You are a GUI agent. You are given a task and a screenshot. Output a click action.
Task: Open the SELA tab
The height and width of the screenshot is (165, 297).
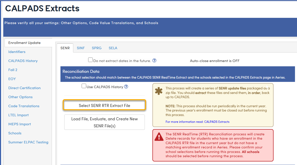[x=113, y=48]
